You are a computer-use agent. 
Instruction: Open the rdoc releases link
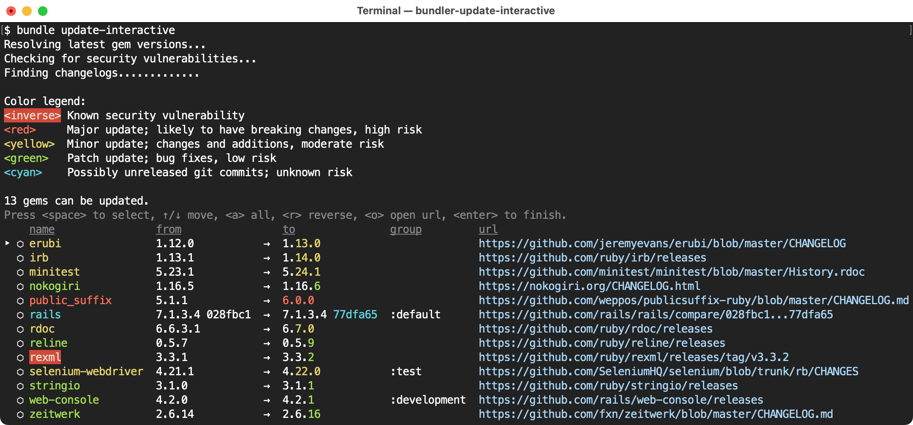click(x=595, y=329)
